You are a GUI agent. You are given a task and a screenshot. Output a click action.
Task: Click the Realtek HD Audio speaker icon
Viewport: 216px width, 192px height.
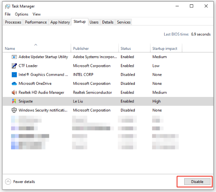14,92
